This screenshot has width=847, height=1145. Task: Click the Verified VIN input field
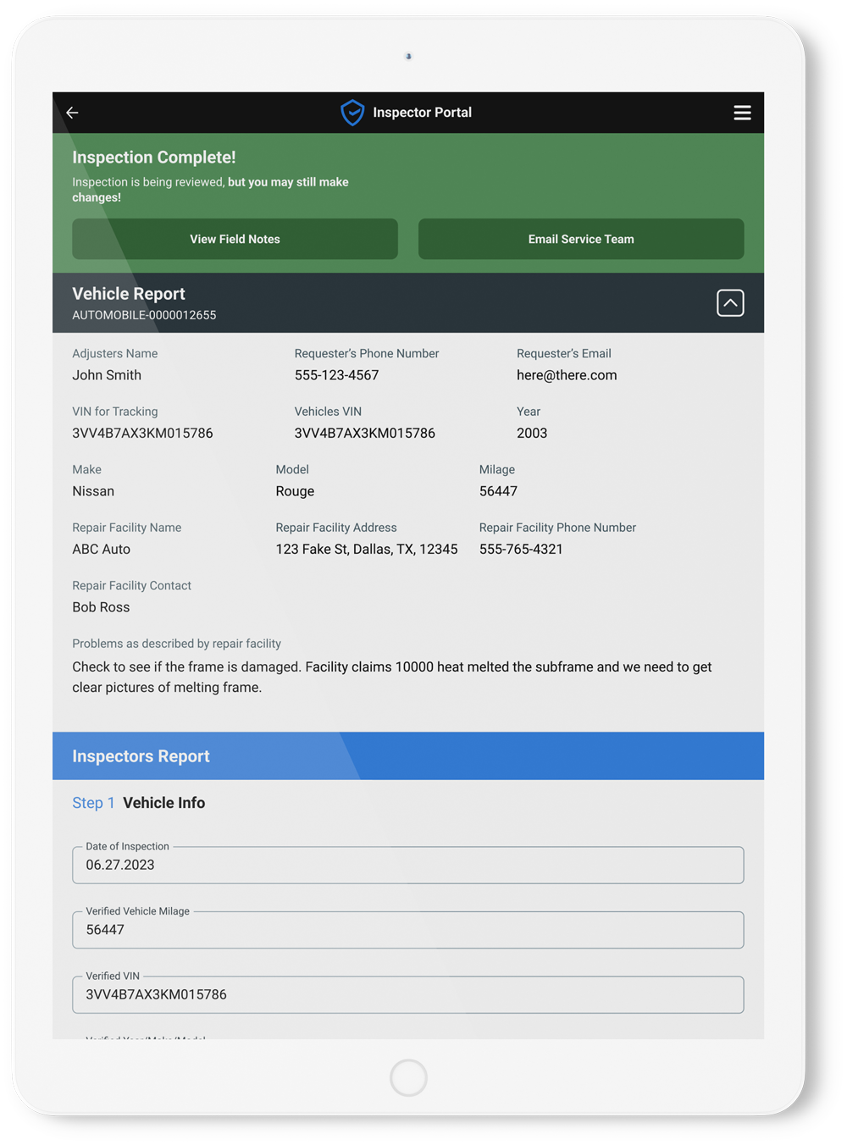408,995
